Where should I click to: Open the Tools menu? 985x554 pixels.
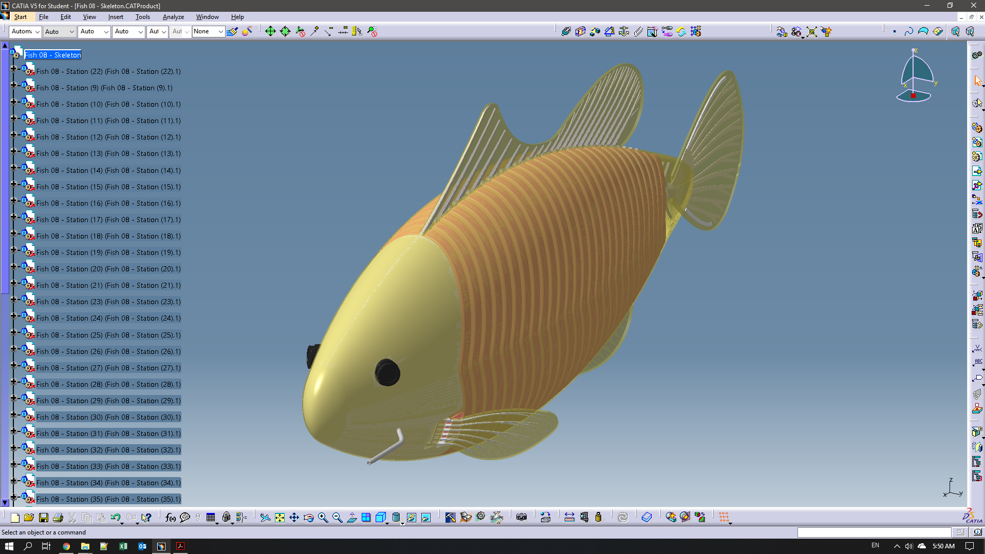pos(143,17)
